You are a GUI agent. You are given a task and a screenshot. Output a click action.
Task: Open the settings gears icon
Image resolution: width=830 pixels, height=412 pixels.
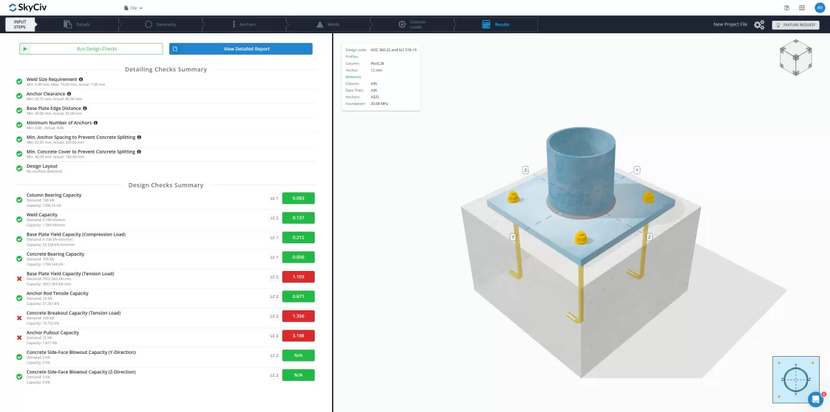click(x=759, y=25)
